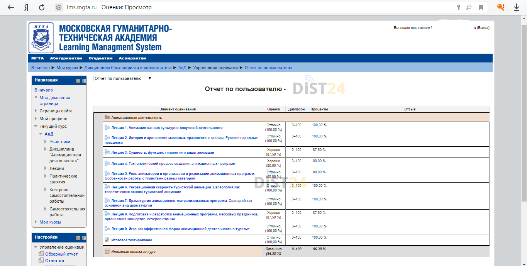Reload the page using the refresh icon
The height and width of the screenshot is (266, 527).
41,7
